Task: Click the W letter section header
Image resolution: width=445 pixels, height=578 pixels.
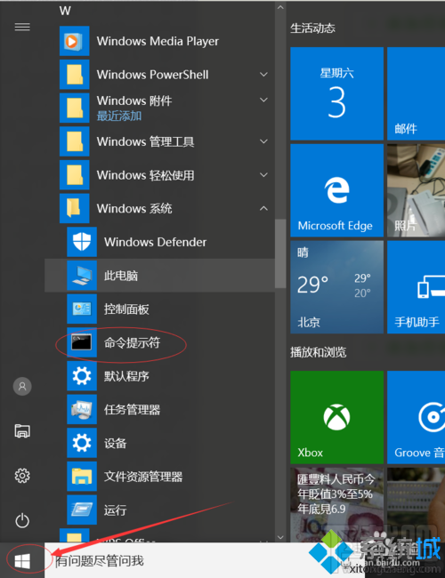Action: (65, 11)
